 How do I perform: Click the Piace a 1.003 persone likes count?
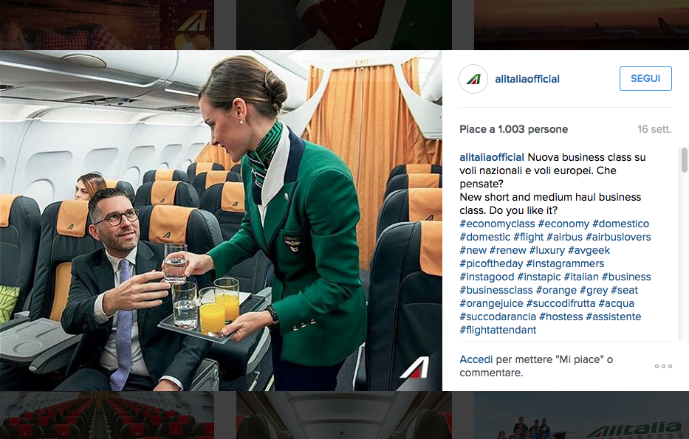pyautogui.click(x=514, y=130)
